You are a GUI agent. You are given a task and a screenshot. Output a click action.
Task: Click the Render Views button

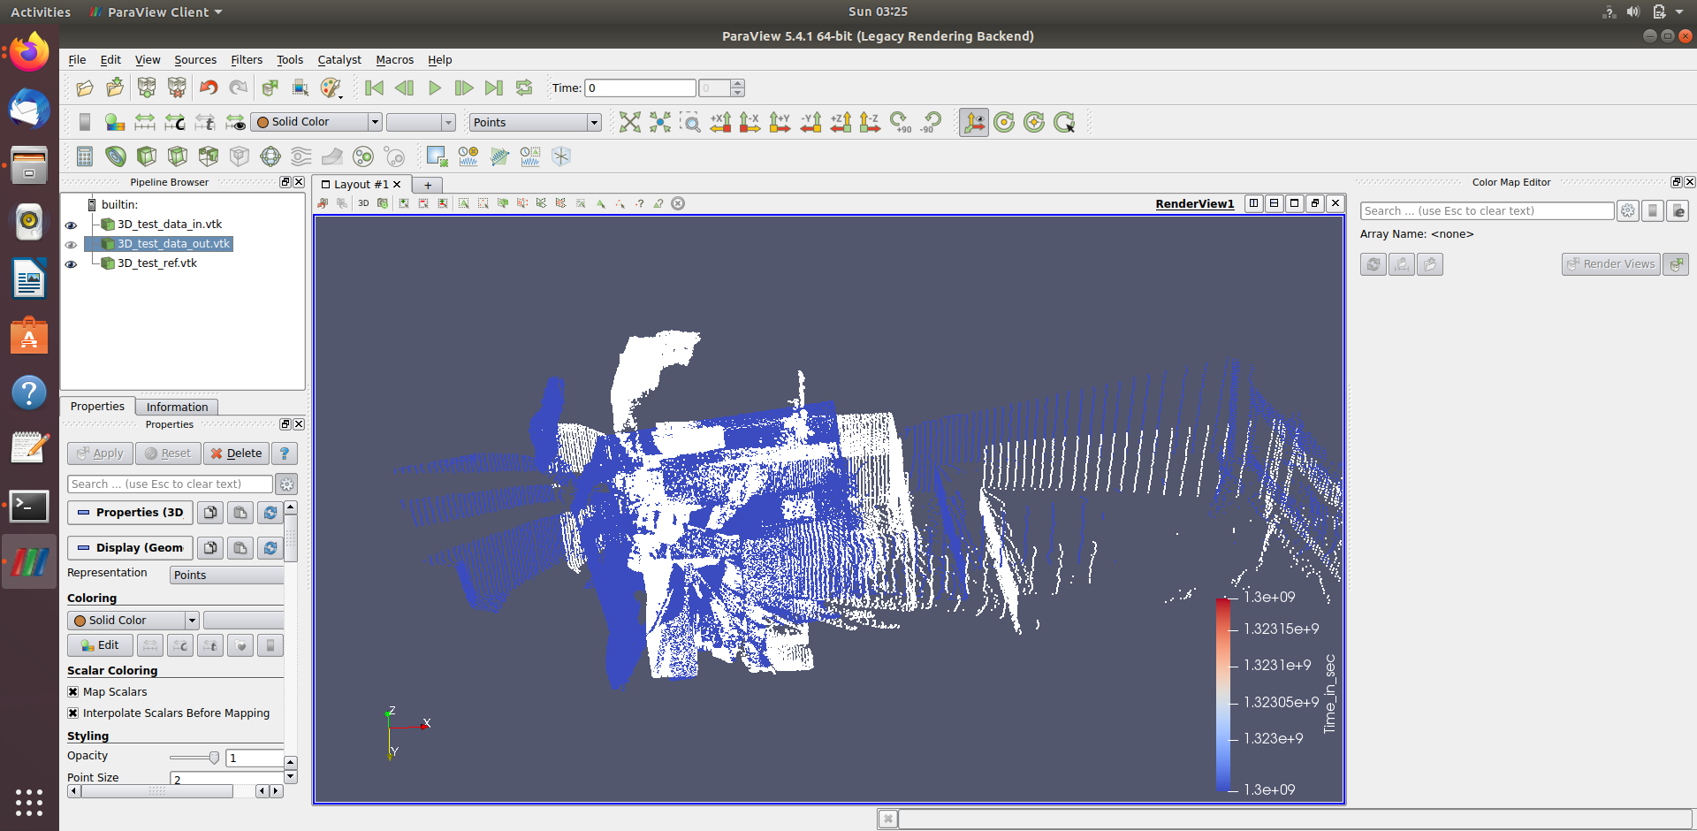tap(1610, 263)
